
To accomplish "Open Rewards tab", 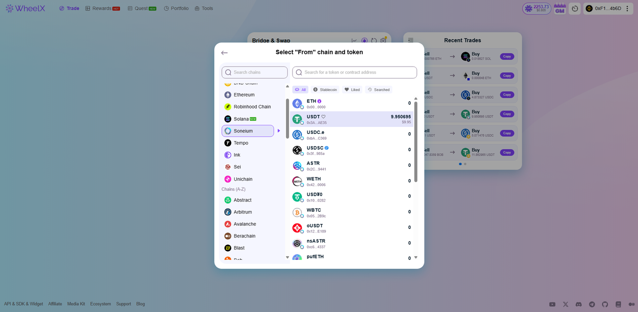I will pos(103,8).
